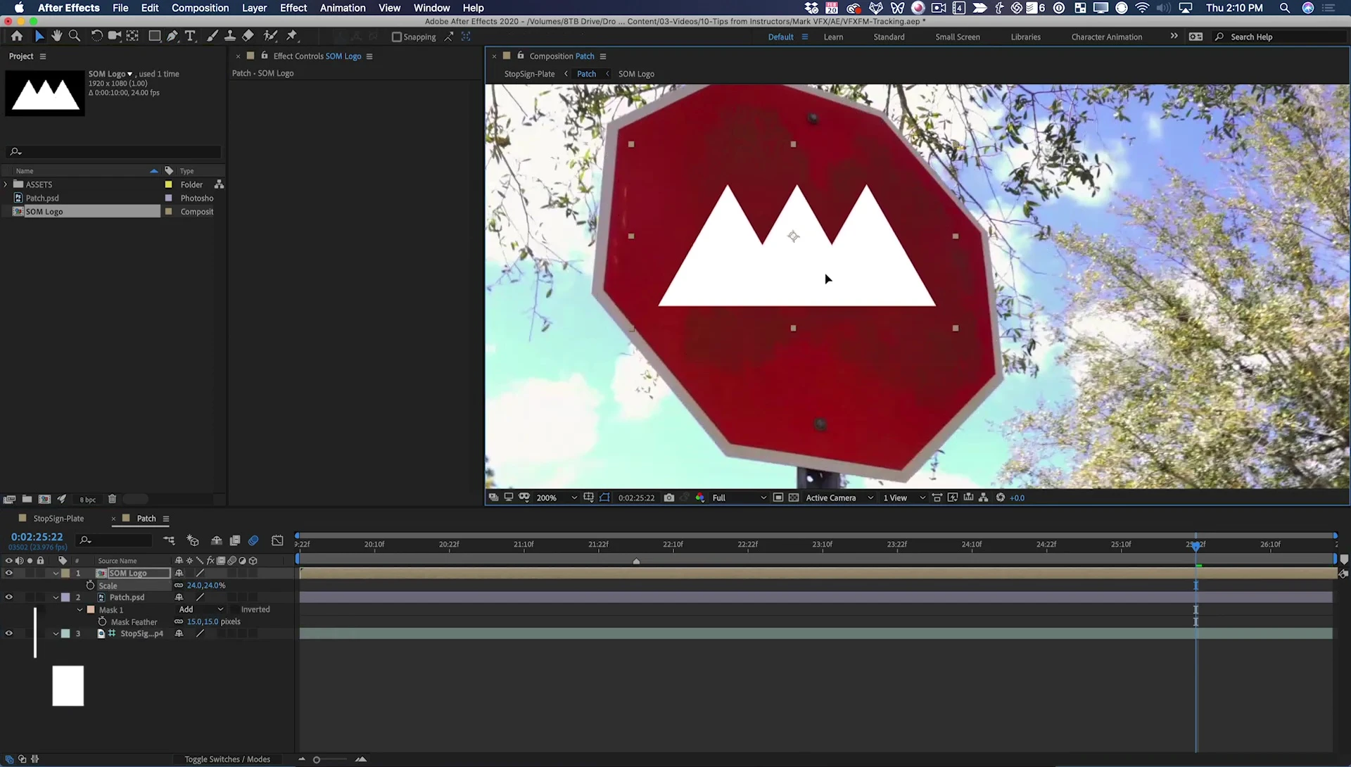Open the 200% magnification dropdown

[x=557, y=497]
